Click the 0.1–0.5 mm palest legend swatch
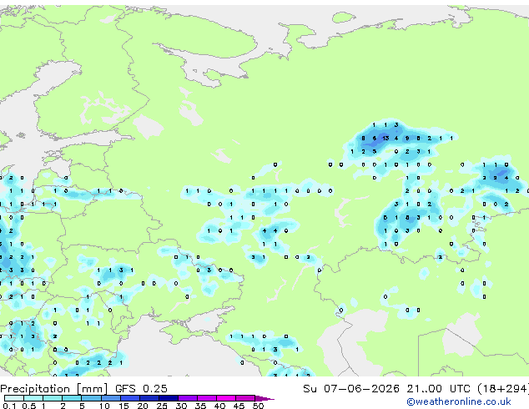Screen dimensions: 529x409 [14, 398]
